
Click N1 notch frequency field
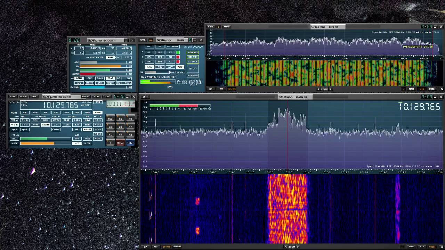(92, 48)
